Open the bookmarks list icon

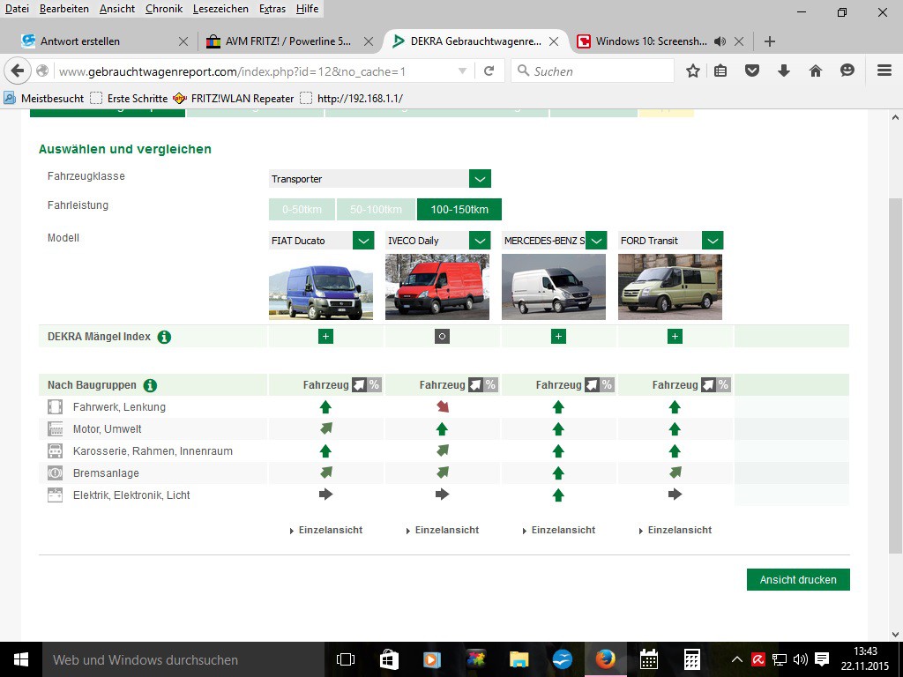720,71
